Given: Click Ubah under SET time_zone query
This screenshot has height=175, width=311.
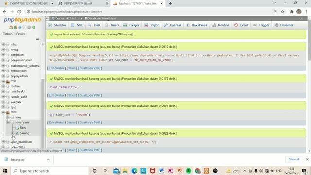Looking at the screenshot, I should pyautogui.click(x=71, y=122).
